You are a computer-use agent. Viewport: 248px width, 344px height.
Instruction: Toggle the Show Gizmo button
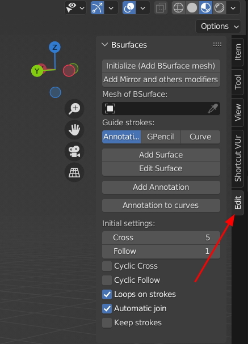tap(97, 8)
